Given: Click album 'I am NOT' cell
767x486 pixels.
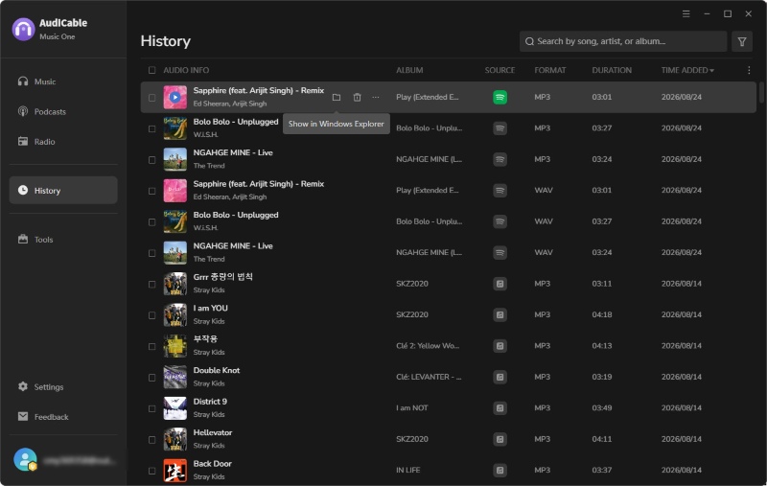Looking at the screenshot, I should coord(412,407).
